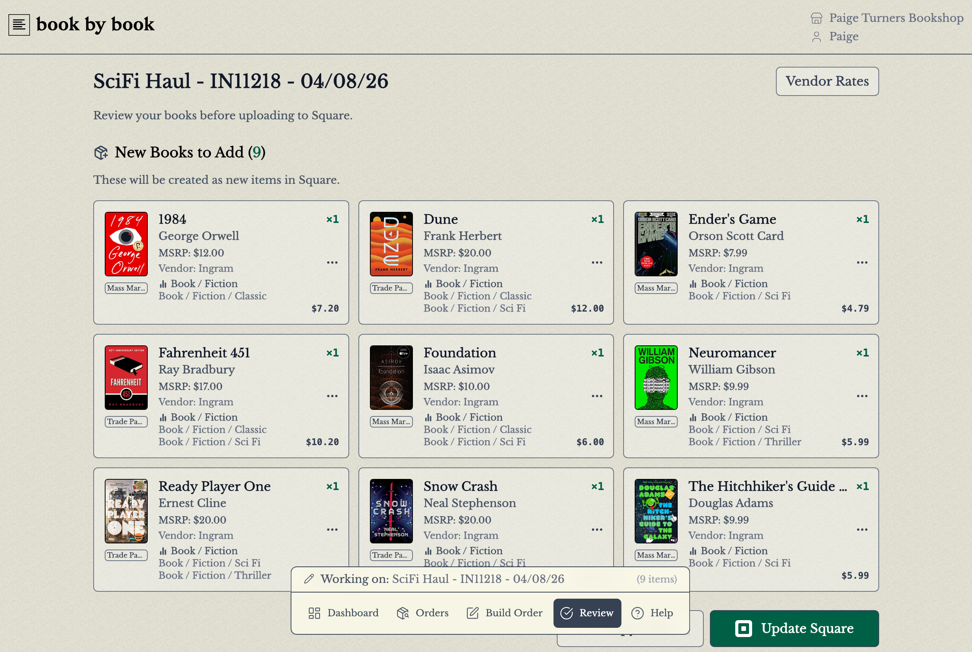Click the ×1 quantity on Foundation card

coord(597,353)
